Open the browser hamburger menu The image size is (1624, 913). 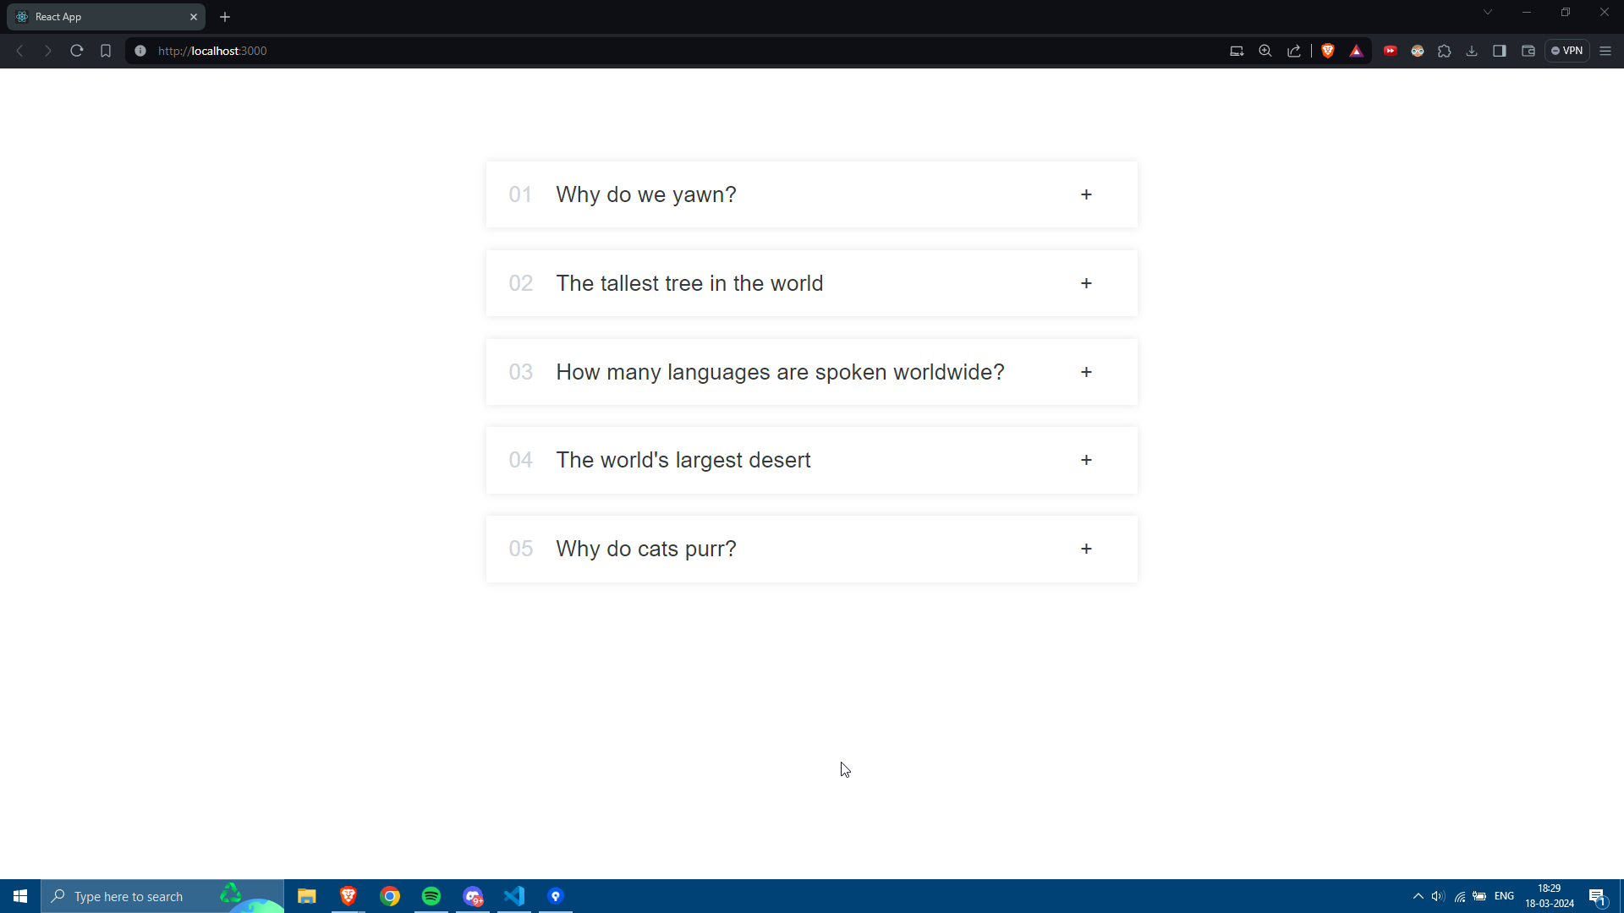click(x=1605, y=51)
